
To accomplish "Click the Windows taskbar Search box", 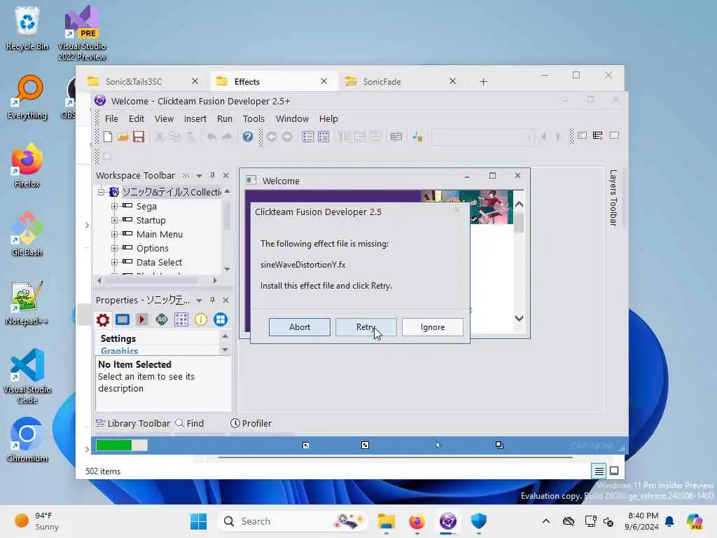I will click(293, 521).
